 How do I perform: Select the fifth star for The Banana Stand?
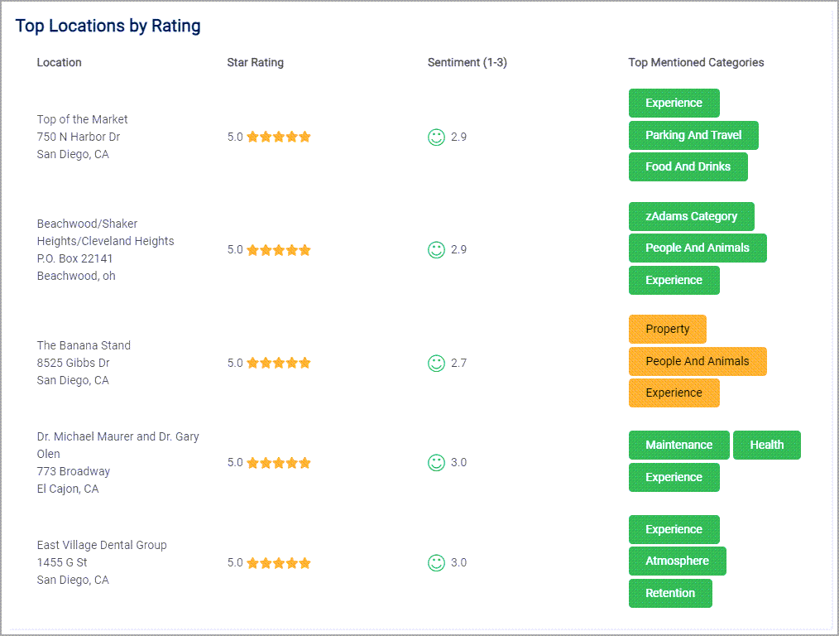click(x=305, y=363)
